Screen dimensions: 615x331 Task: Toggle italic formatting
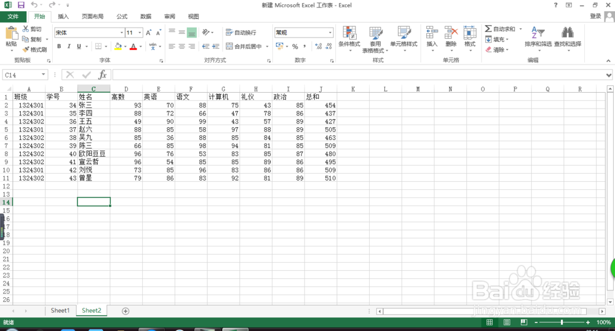pos(69,46)
